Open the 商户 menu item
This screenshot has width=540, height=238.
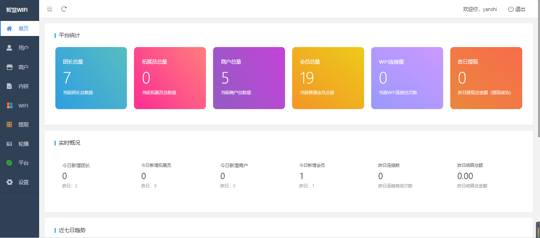pyautogui.click(x=20, y=67)
